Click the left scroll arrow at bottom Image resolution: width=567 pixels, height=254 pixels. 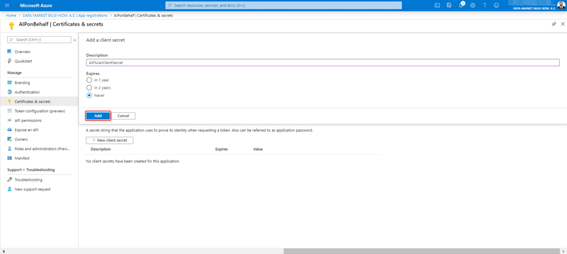pyautogui.click(x=3, y=251)
